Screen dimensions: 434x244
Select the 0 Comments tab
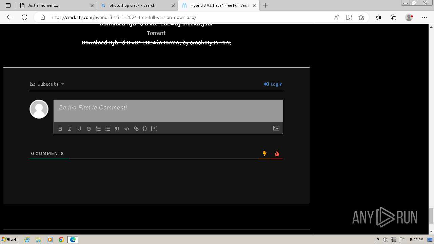[47, 154]
